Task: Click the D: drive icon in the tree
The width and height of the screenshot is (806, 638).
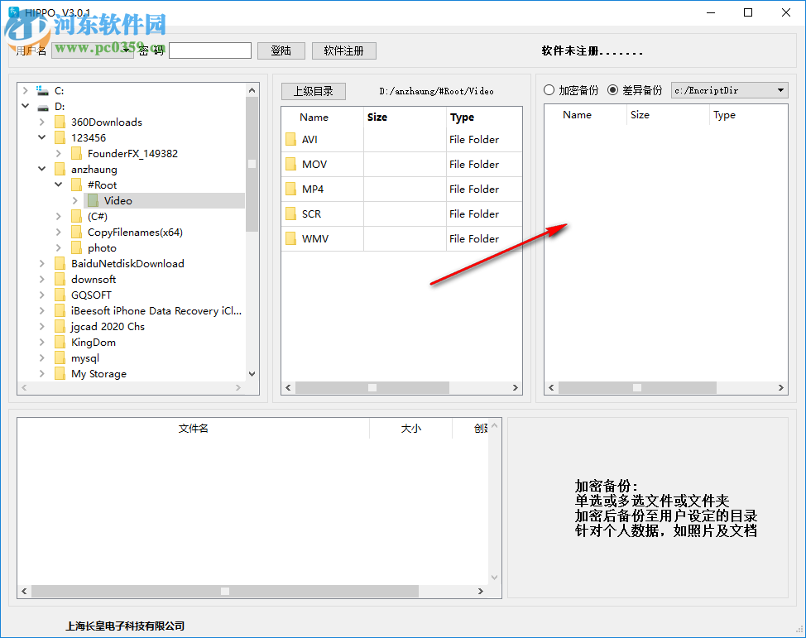Action: [x=43, y=106]
